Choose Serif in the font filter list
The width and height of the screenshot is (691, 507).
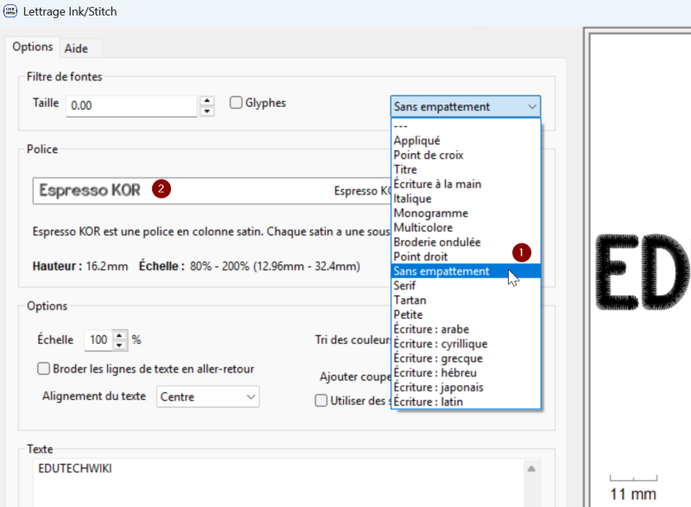tap(466, 286)
